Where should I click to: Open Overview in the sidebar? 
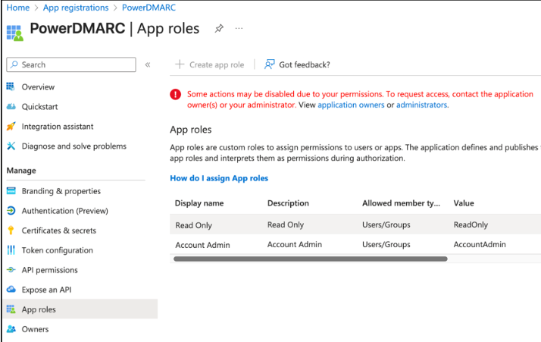38,87
